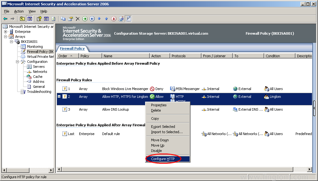Choose Properties in the context menu
This screenshot has width=318, height=181.
[x=168, y=105]
